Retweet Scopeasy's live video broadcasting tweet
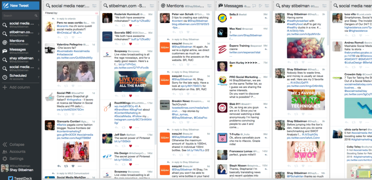Screen dimensions: 372x180 point(124,96)
